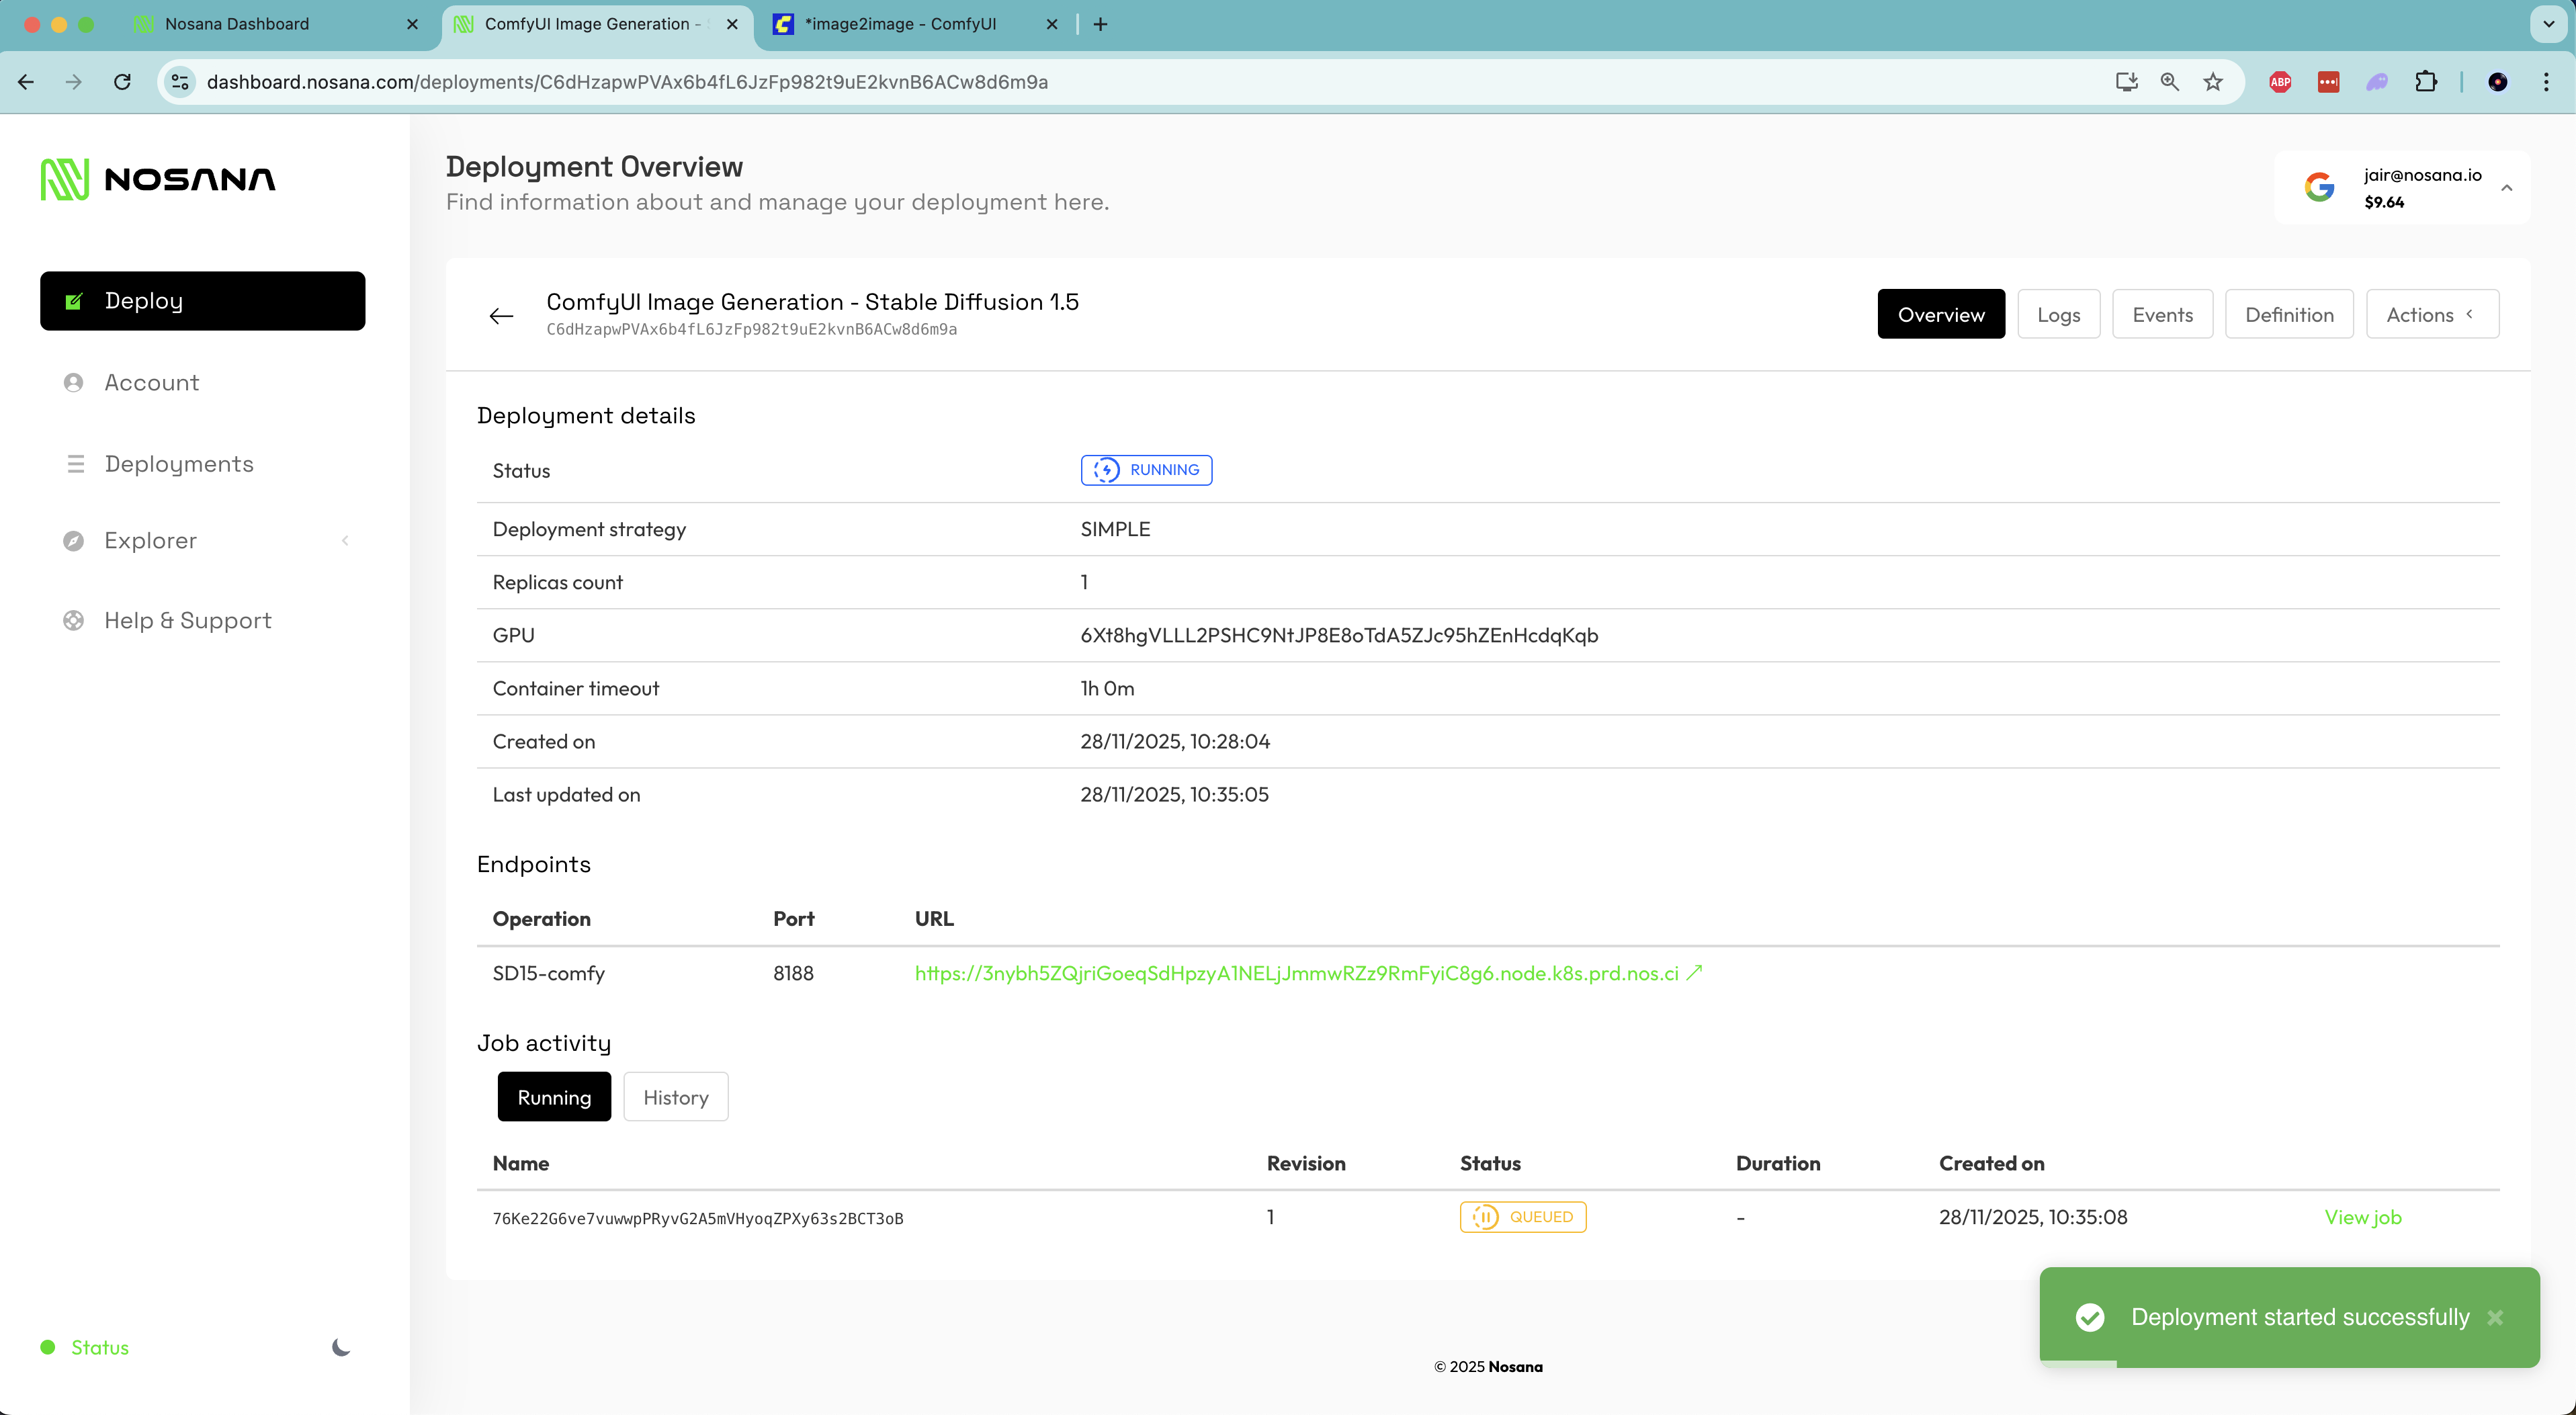Open the Definition tab
This screenshot has width=2576, height=1415.
2288,315
